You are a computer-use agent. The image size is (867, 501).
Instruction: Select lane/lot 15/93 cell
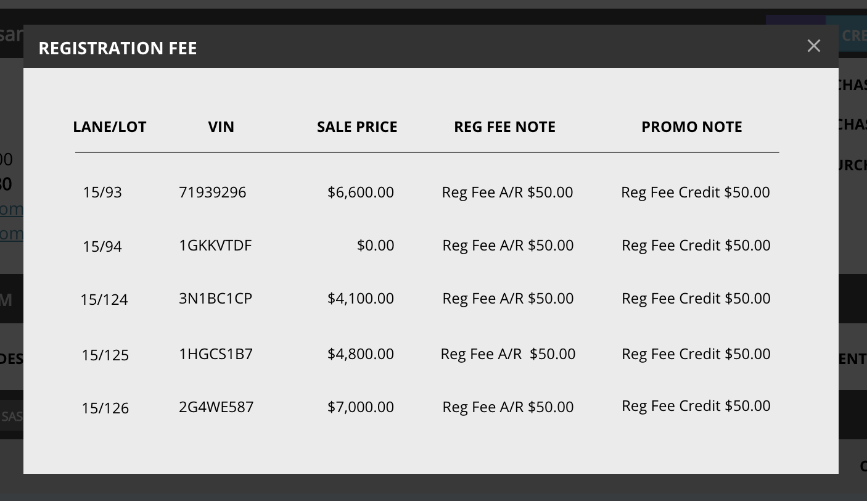point(102,193)
